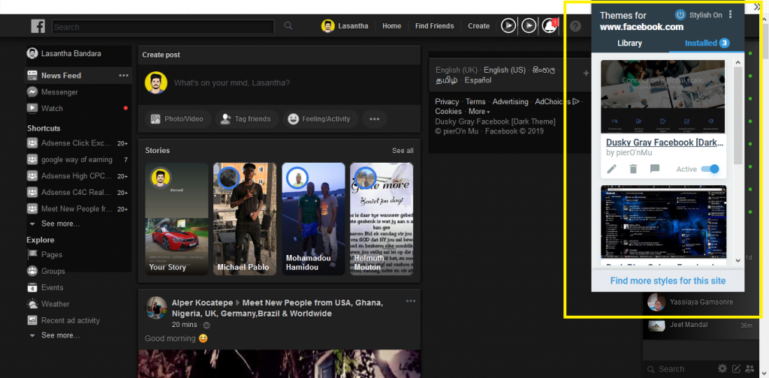
Task: Switch to the Library tab in Stylish
Action: click(629, 43)
